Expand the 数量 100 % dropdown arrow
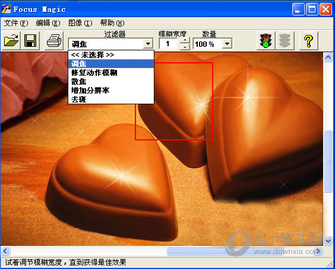 click(x=227, y=44)
